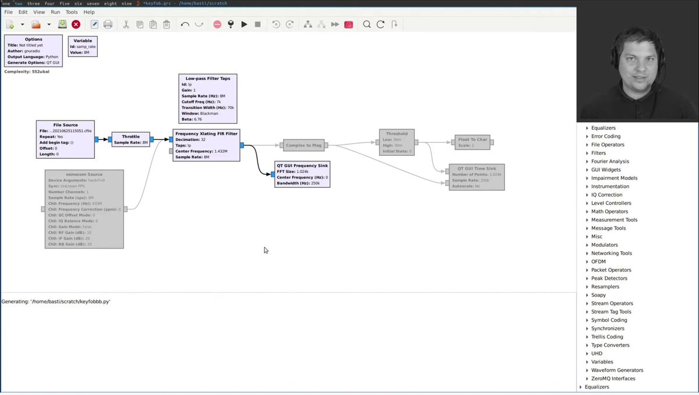The height and width of the screenshot is (395, 699).
Task: Select the File Source block
Action: tap(65, 139)
